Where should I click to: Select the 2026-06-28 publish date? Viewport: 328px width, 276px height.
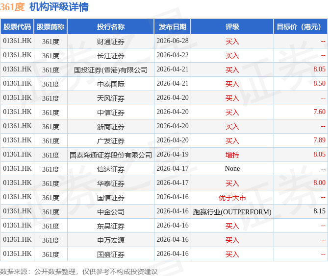coord(173,41)
